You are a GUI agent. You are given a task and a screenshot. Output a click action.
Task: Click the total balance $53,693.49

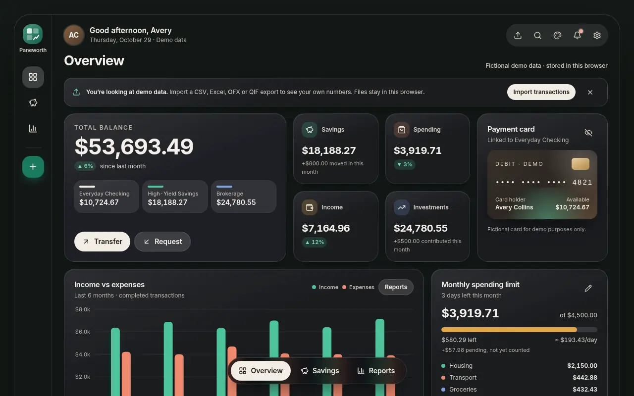pos(134,147)
